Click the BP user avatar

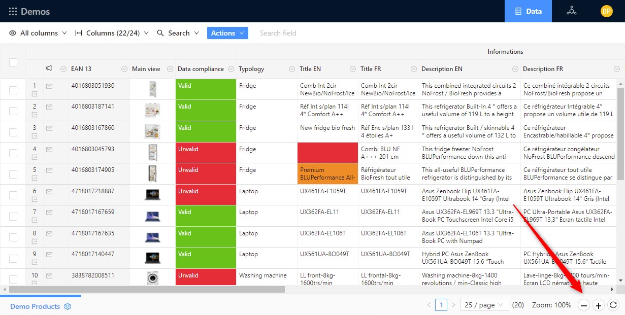[x=606, y=11]
